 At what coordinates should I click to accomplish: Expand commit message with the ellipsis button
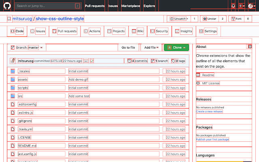coord(86,61)
